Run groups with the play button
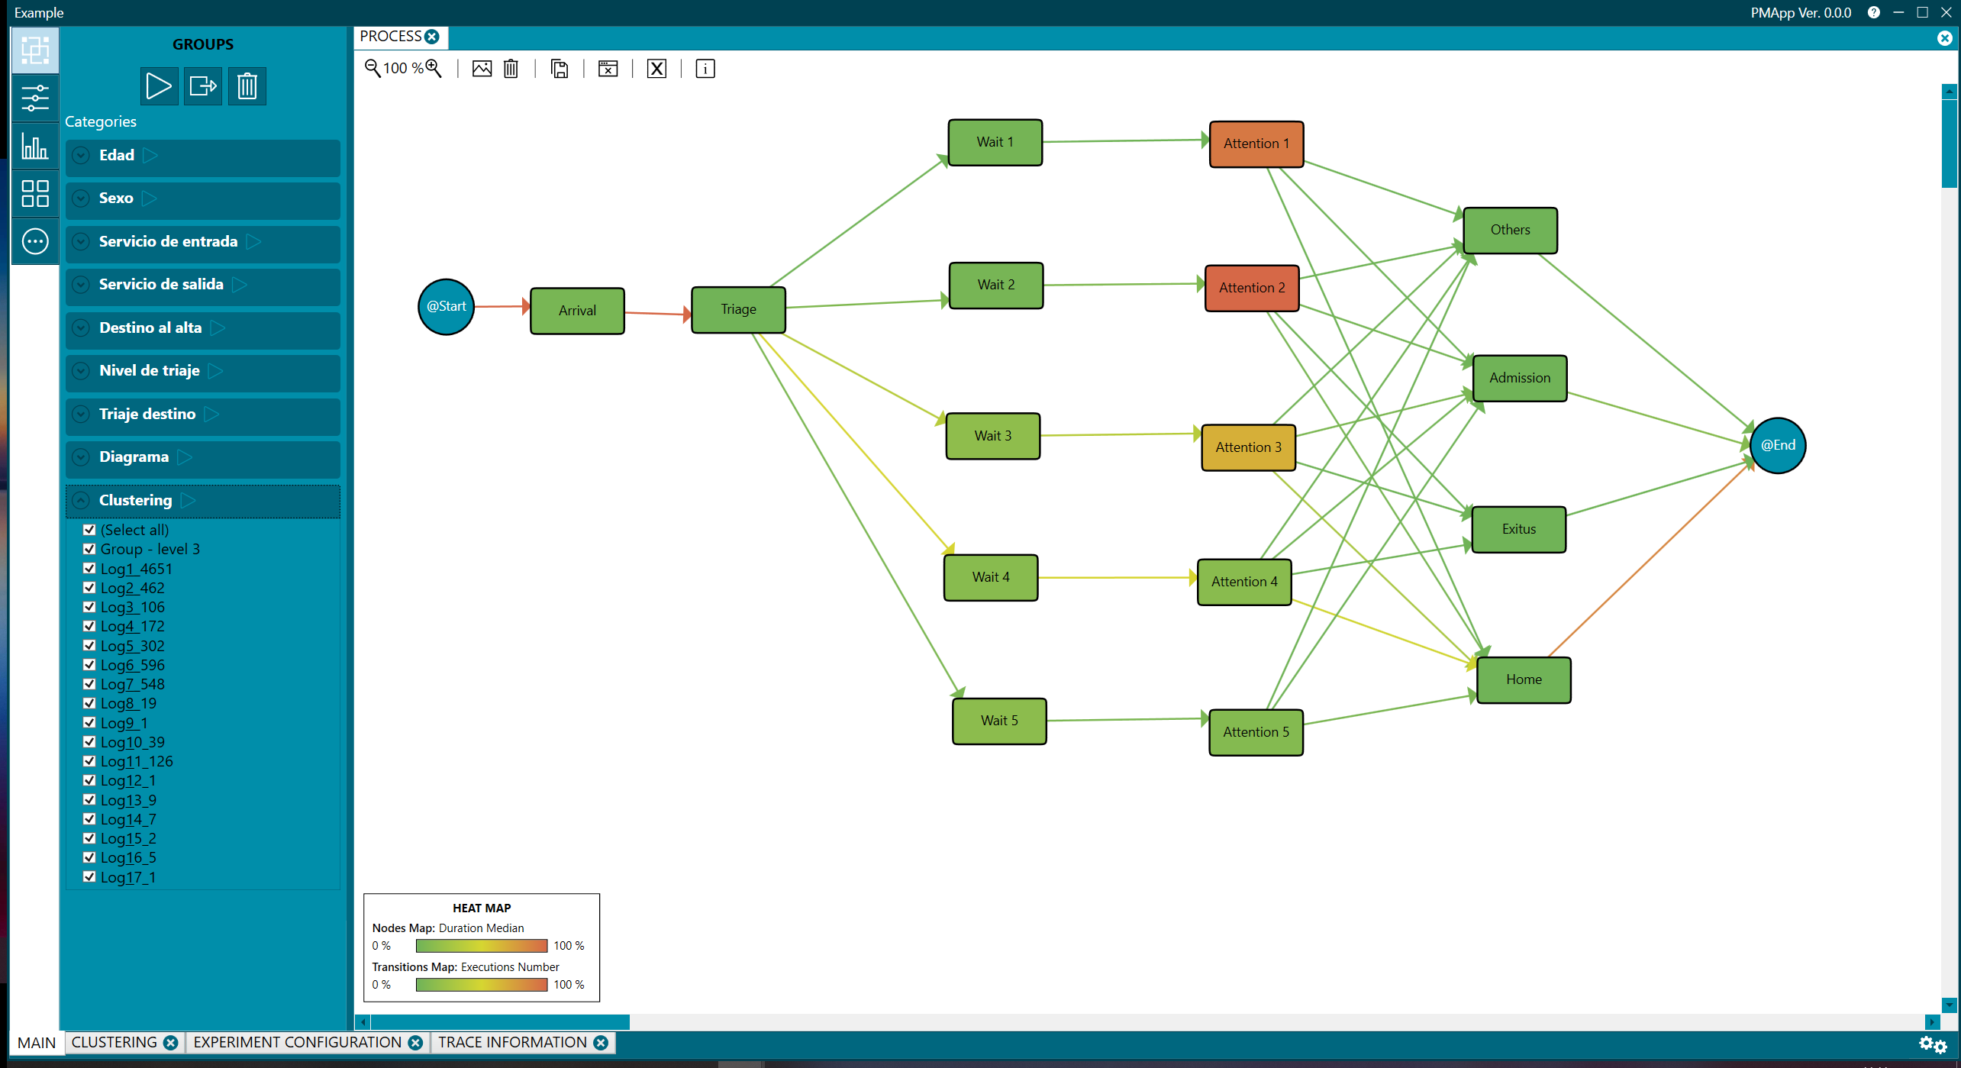1961x1068 pixels. coord(159,86)
